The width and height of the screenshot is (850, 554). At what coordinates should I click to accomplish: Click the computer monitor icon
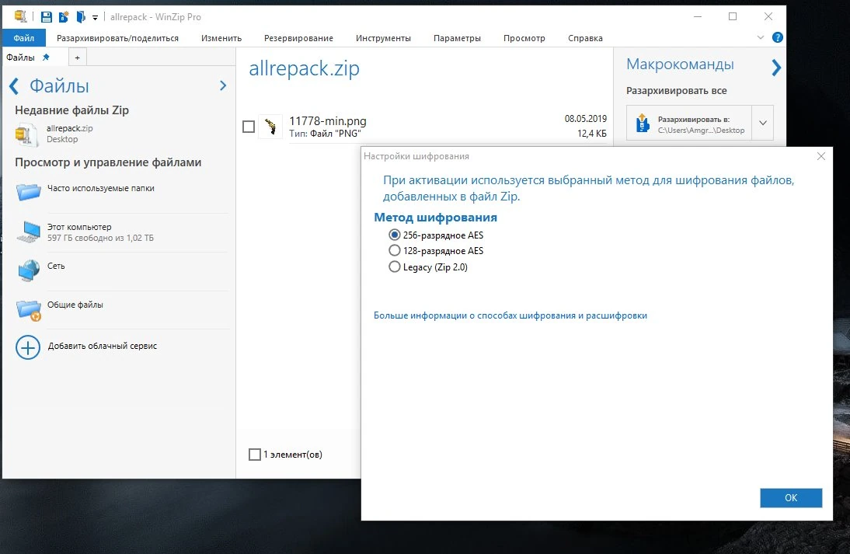[x=29, y=232]
